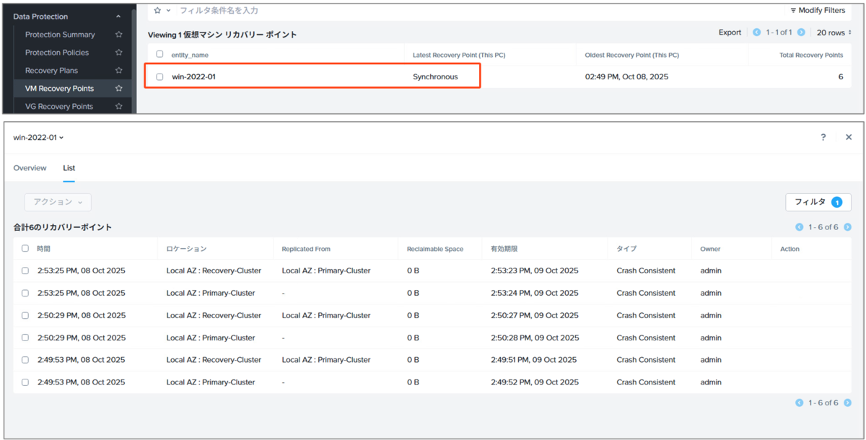Open saved filters dropdown beside the star
Image resolution: width=866 pixels, height=440 pixels.
169,11
